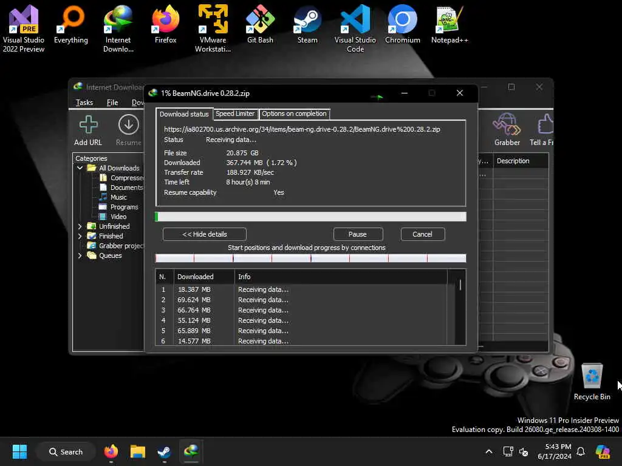Open Visual Studio Code desktop icon
Screen dimensions: 622x466
pyautogui.click(x=355, y=29)
